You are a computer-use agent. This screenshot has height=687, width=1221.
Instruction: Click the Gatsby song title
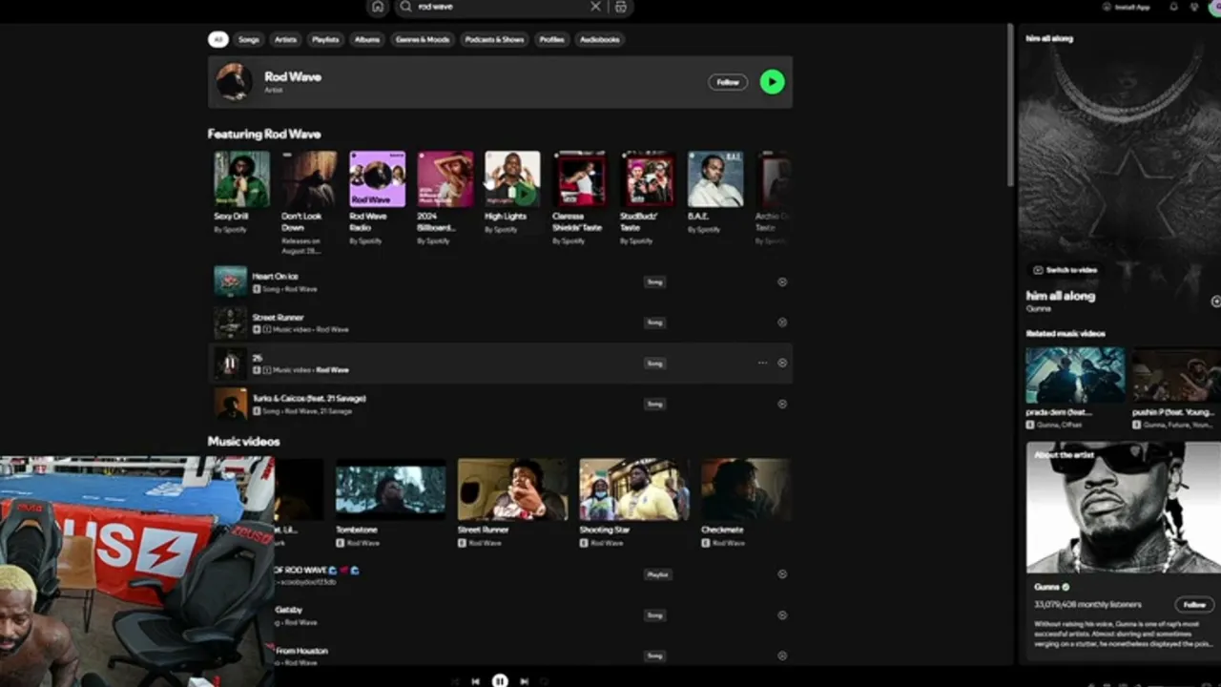point(288,610)
